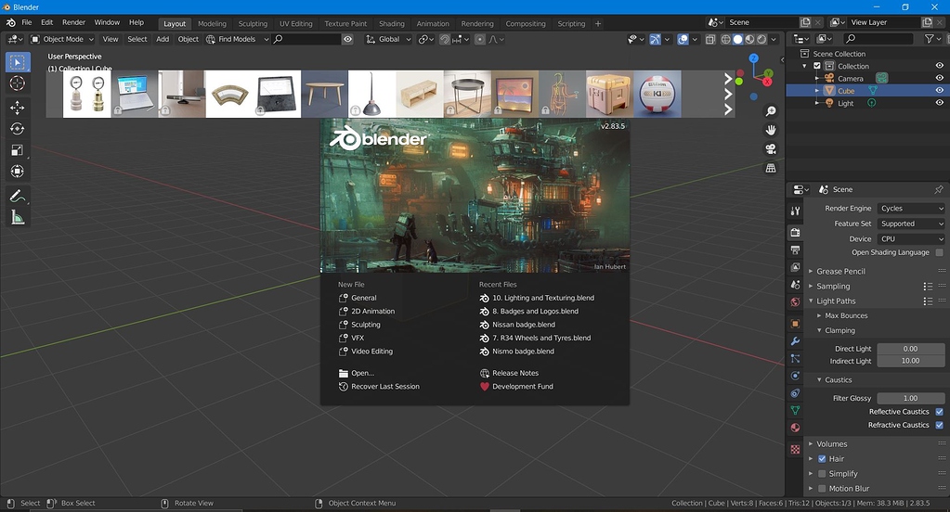Open the Render menu
This screenshot has height=512, width=950.
tap(74, 22)
